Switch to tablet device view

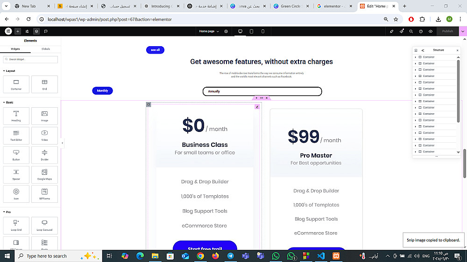coord(252,31)
